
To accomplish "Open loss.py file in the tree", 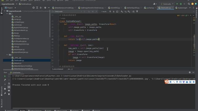I will 15,33.
